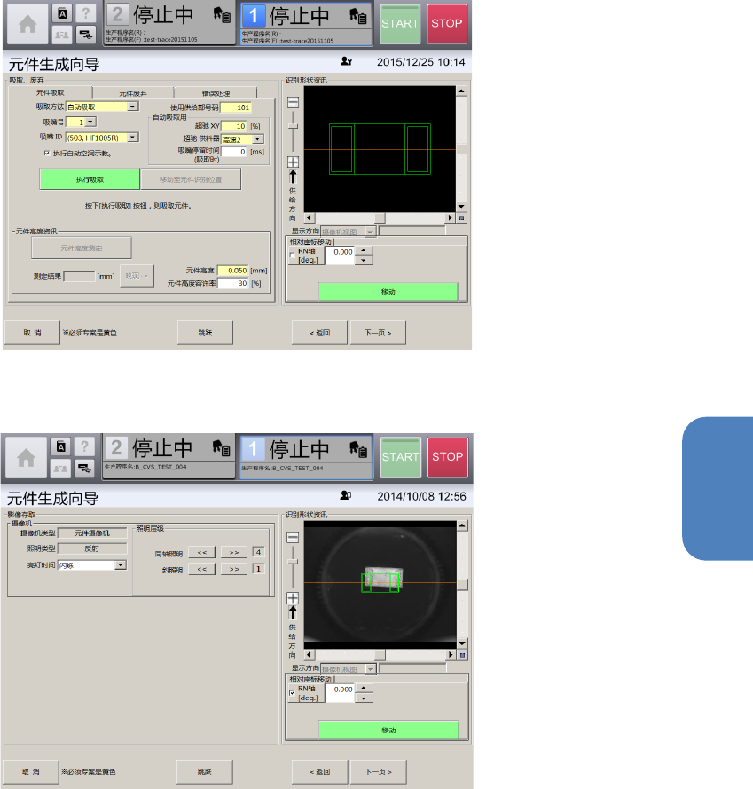The height and width of the screenshot is (789, 753).
Task: Select lane 2 停止中 status panel, 2015/12/25 screen
Action: [170, 24]
